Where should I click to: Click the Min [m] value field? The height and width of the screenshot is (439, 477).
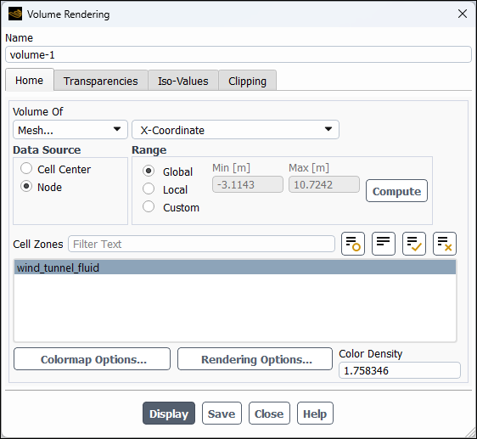(248, 184)
